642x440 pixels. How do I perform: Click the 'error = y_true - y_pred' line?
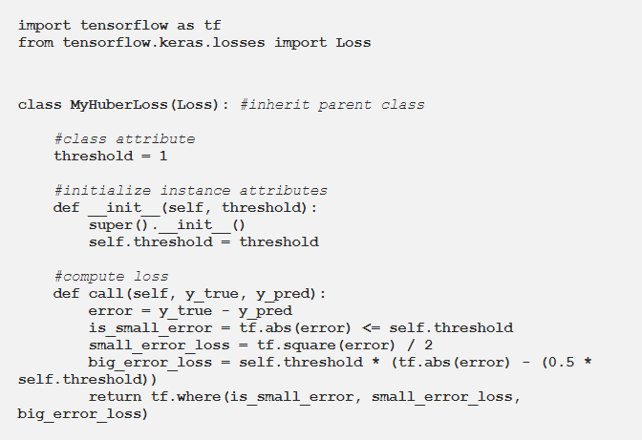click(190, 310)
